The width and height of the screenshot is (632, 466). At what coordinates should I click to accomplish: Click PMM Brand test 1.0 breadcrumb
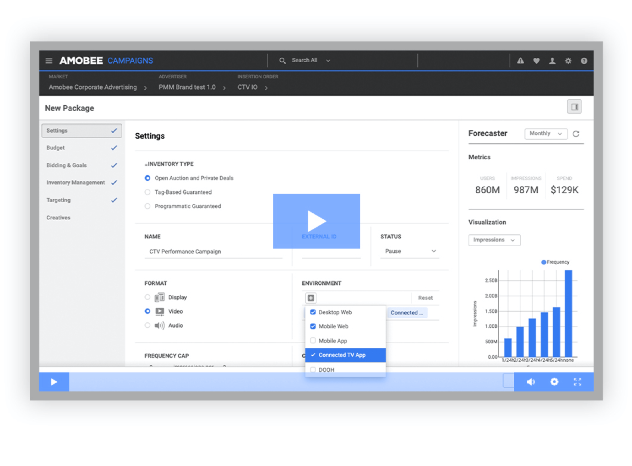187,87
